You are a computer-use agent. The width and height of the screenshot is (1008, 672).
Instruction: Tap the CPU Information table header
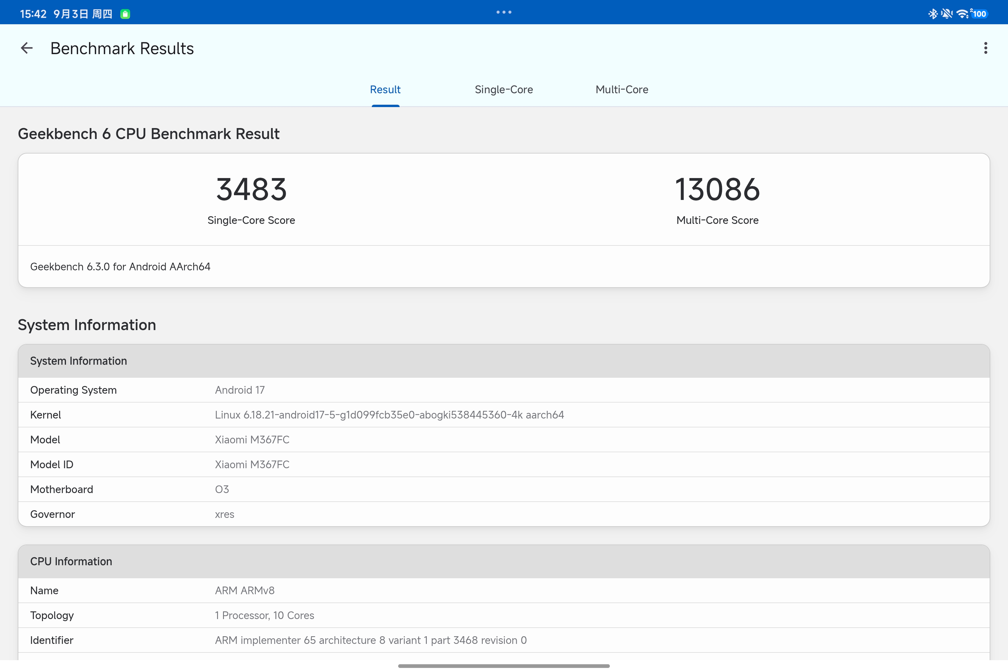(504, 561)
